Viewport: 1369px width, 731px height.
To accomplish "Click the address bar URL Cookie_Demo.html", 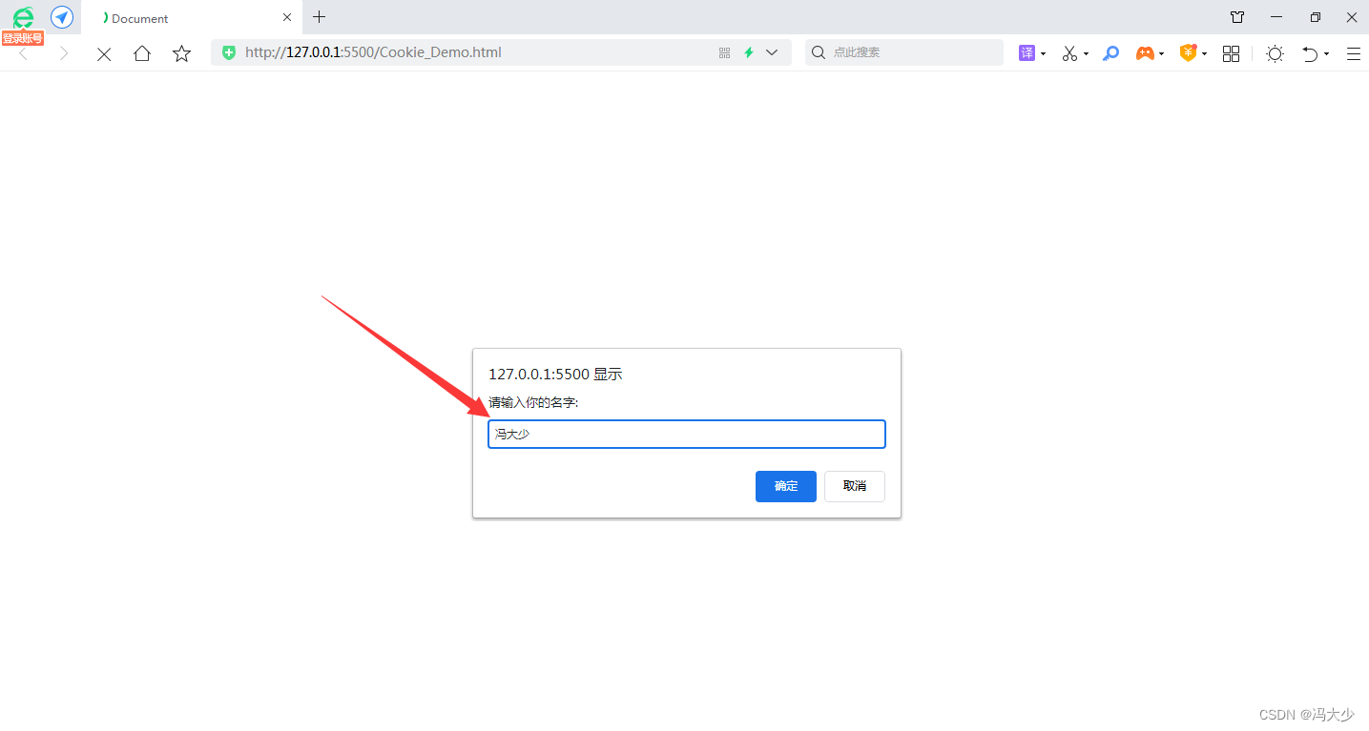I will point(373,52).
